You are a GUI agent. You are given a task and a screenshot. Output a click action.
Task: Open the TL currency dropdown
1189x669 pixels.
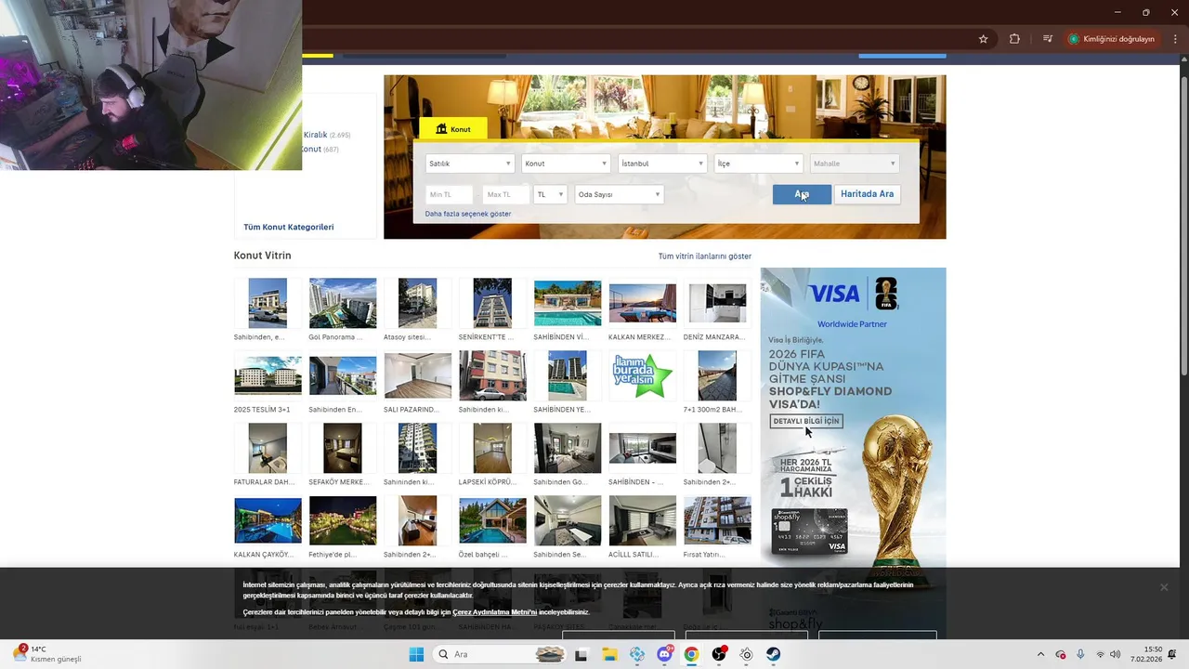(550, 194)
